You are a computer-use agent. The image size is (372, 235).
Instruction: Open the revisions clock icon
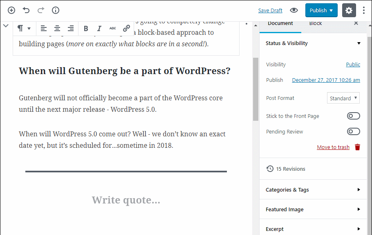click(270, 169)
